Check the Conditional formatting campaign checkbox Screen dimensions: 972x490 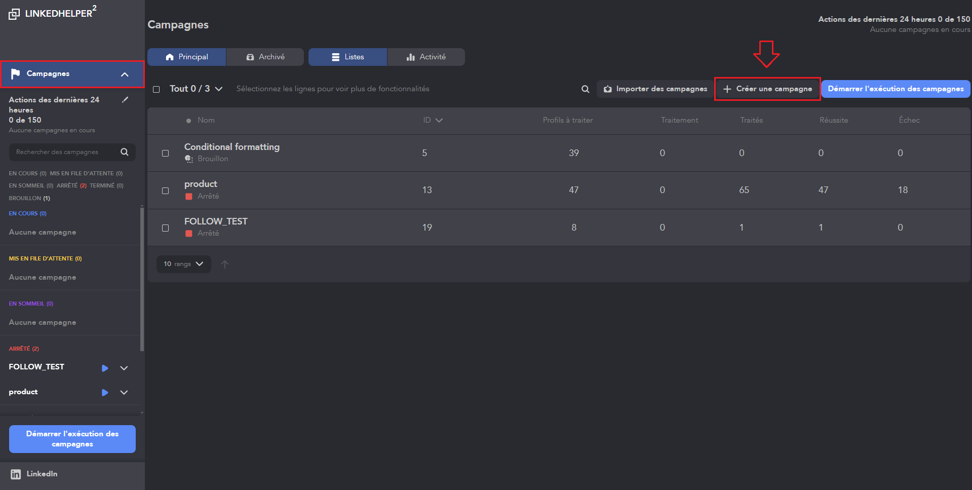click(x=165, y=153)
